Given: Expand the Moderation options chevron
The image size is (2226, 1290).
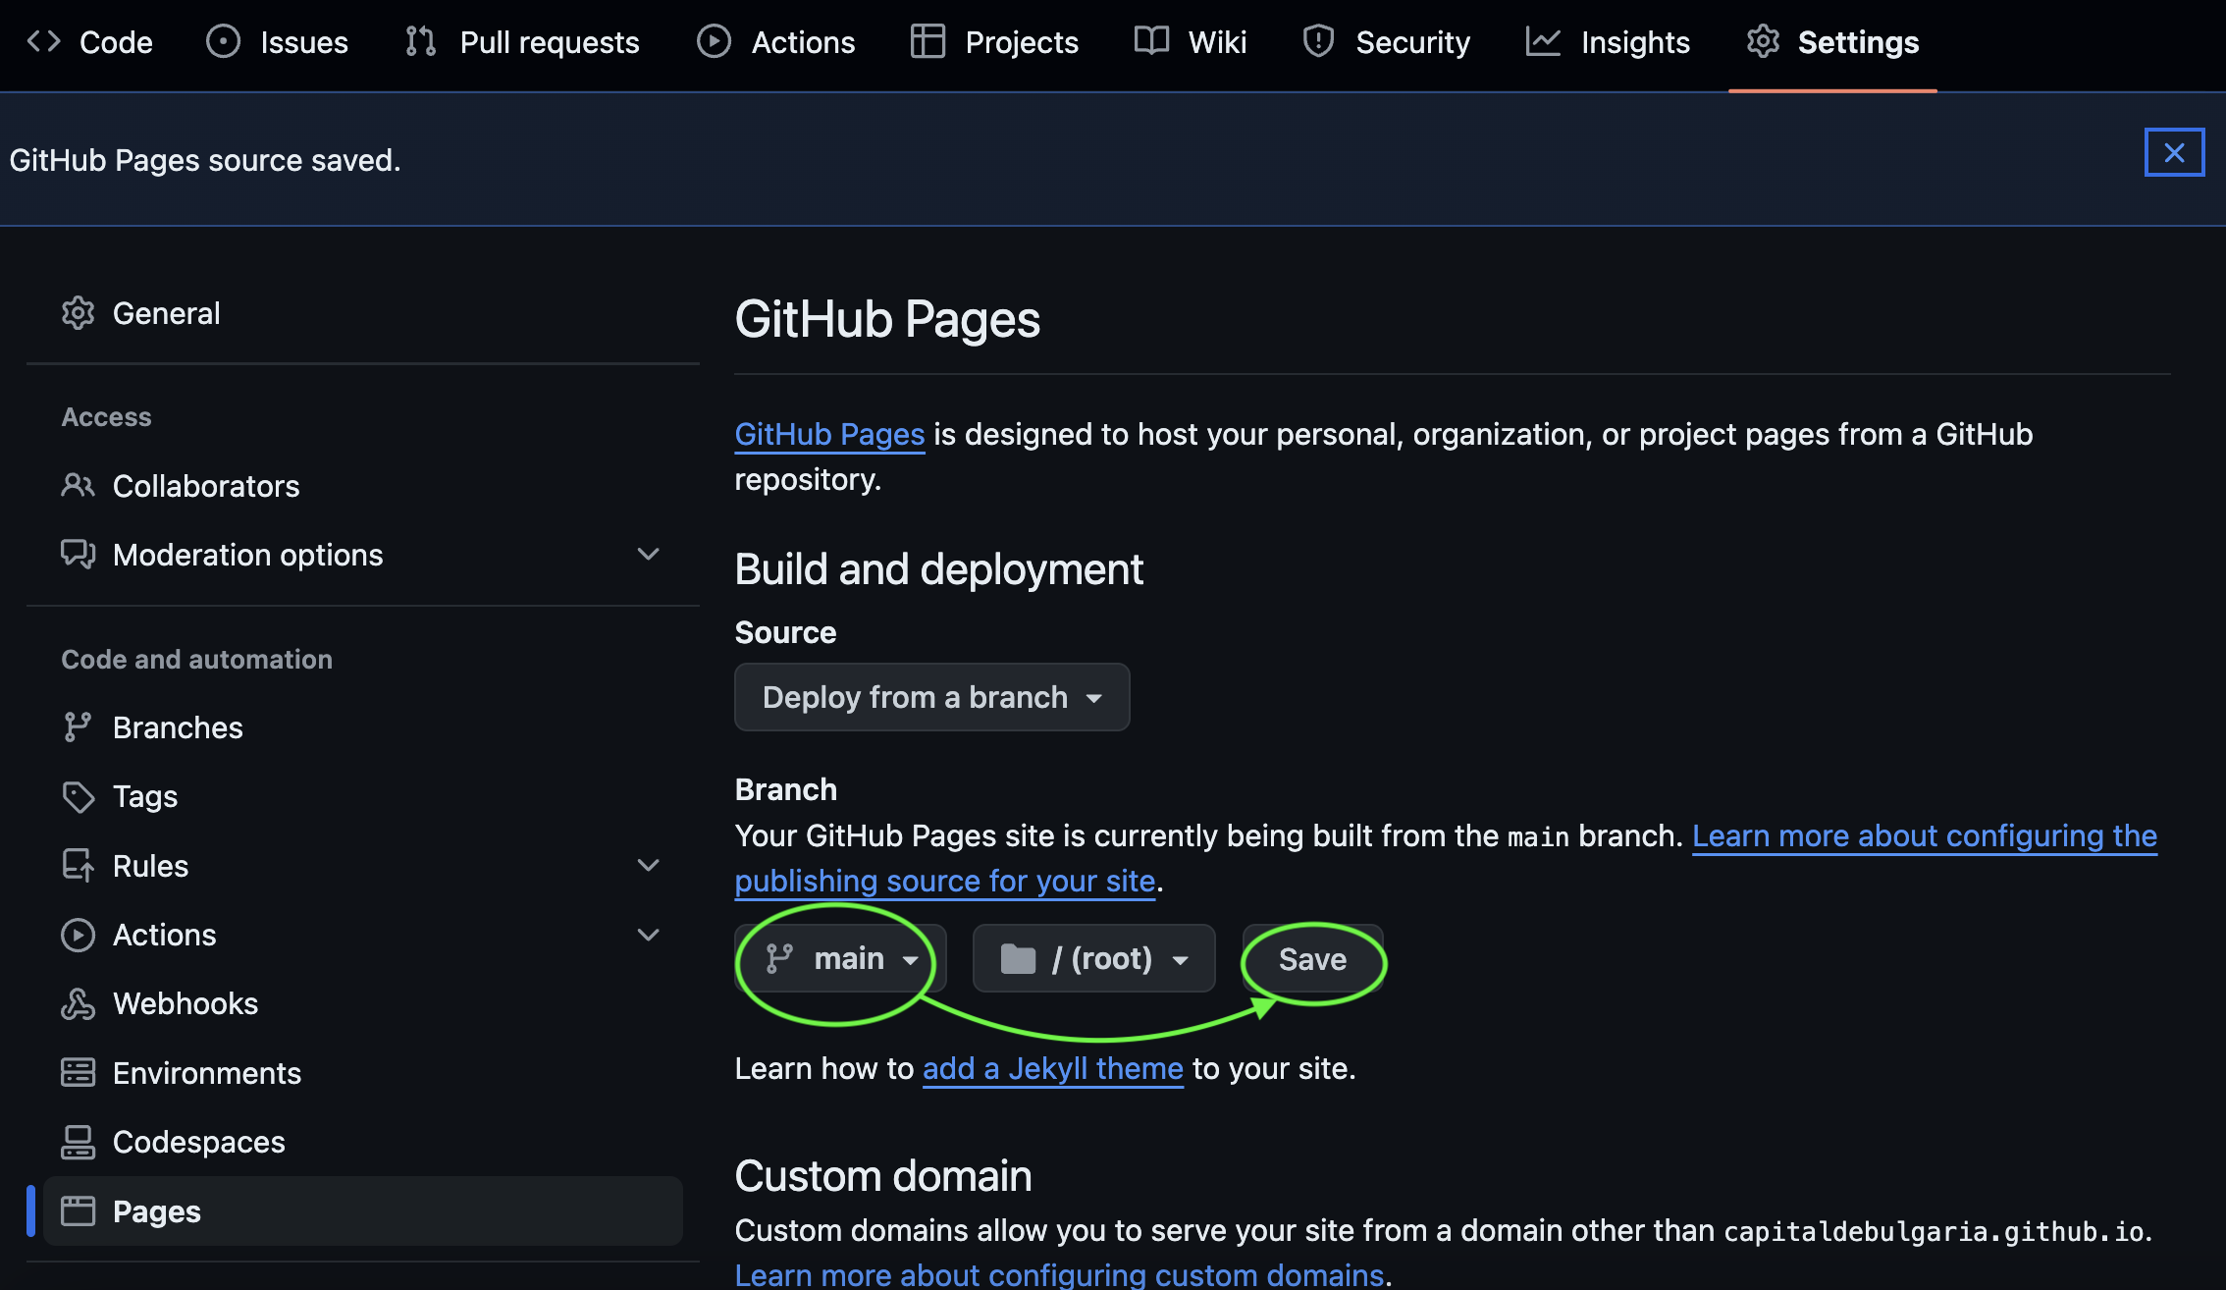Looking at the screenshot, I should point(648,554).
